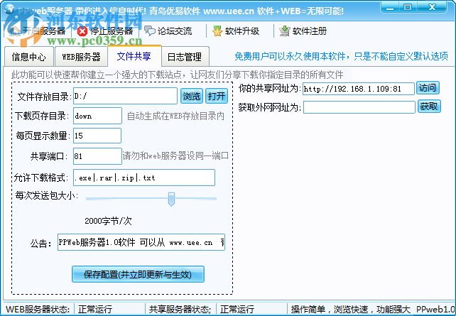Save configuration with 保存配置 button
Screen dimensions: 456x316
[x=138, y=274]
